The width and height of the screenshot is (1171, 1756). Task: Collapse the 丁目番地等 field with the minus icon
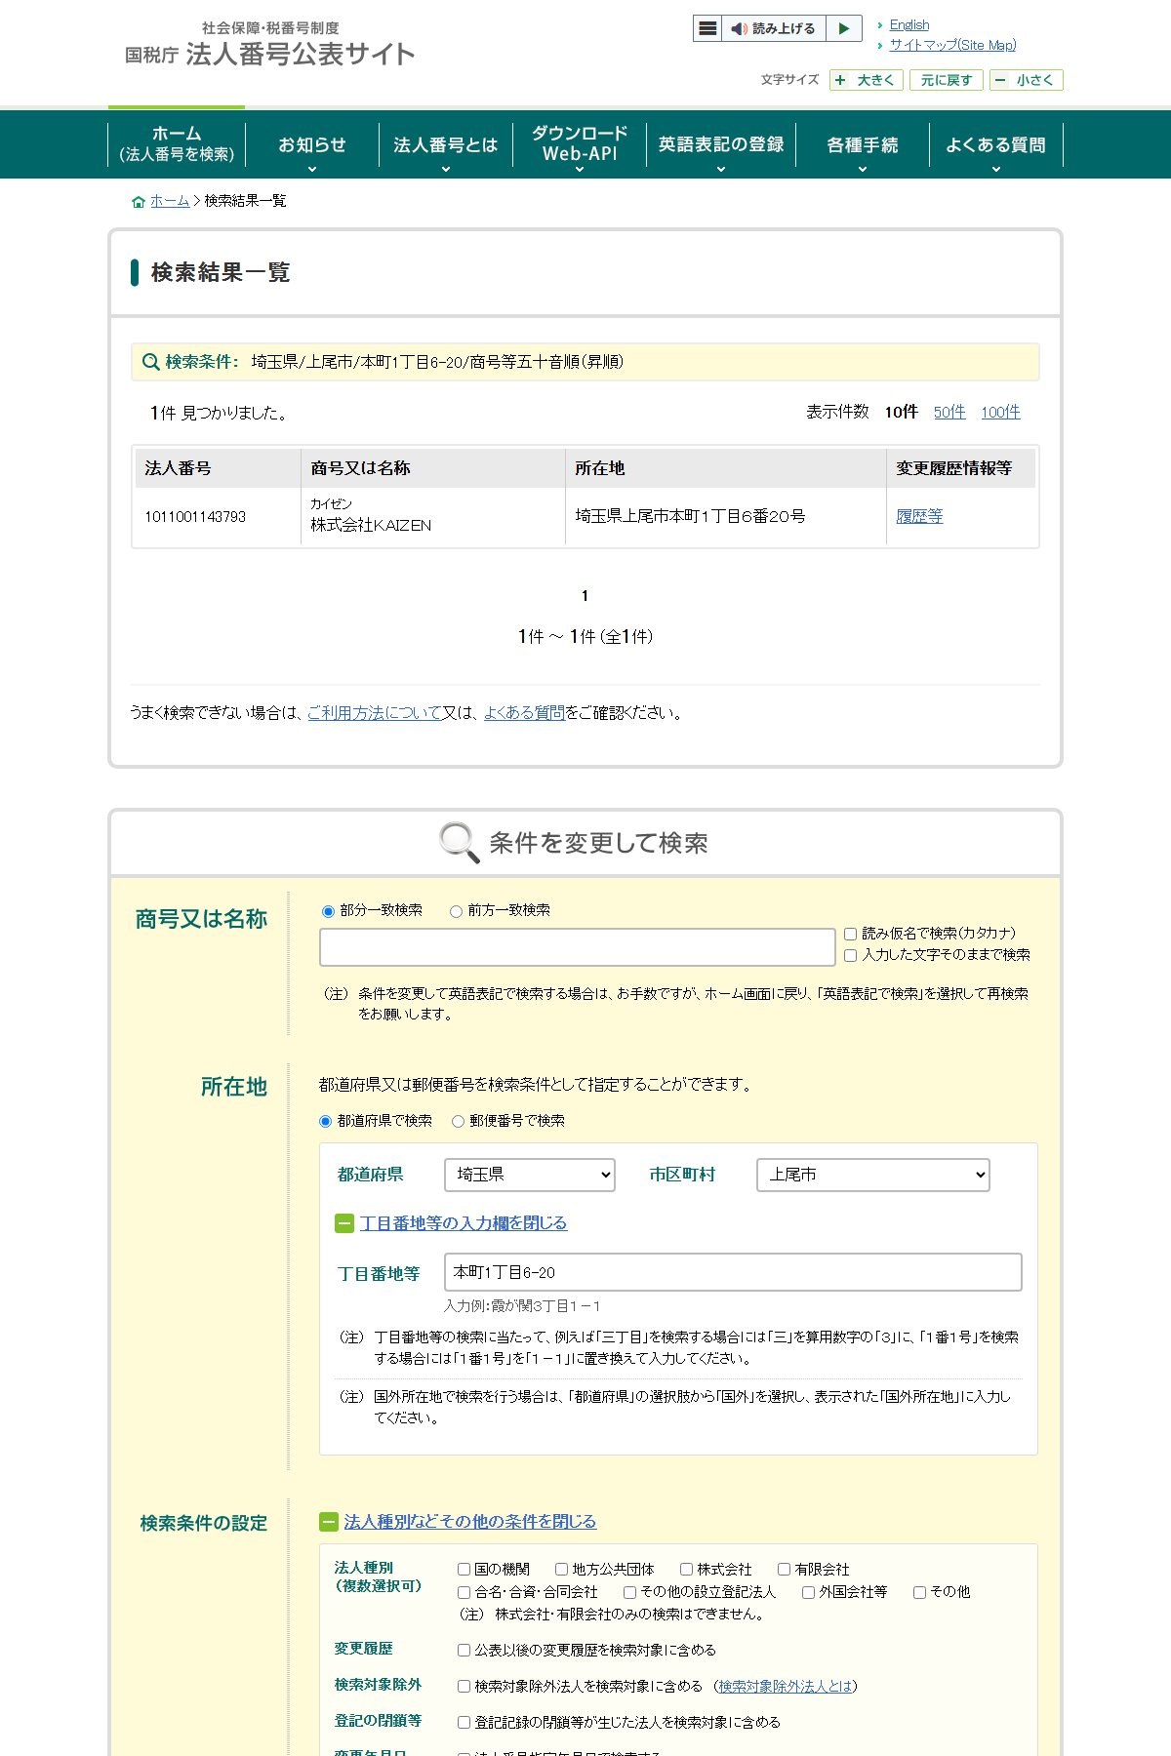pyautogui.click(x=343, y=1223)
